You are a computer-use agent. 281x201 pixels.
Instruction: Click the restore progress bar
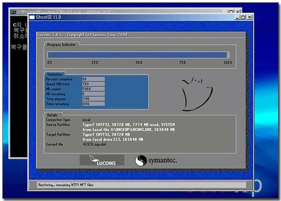pyautogui.click(x=138, y=55)
